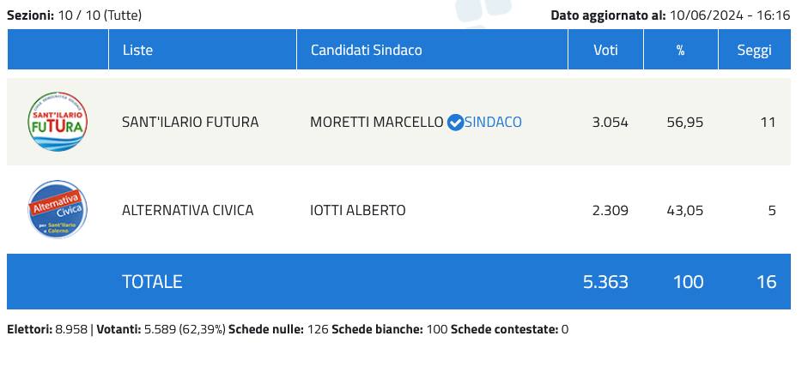Open the ALTERNATIVA CIVICA list name
This screenshot has width=808, height=366.
pos(187,210)
